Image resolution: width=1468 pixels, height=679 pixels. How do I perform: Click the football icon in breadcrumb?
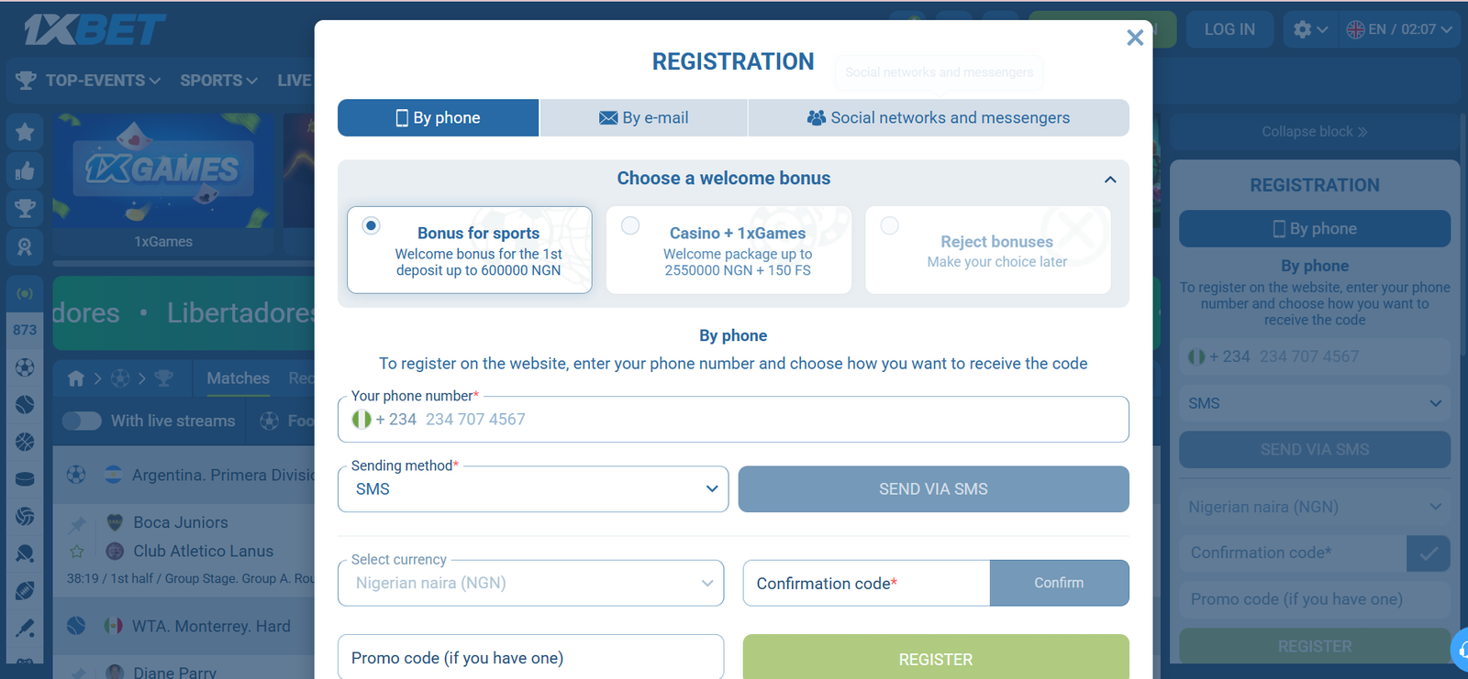click(x=120, y=378)
